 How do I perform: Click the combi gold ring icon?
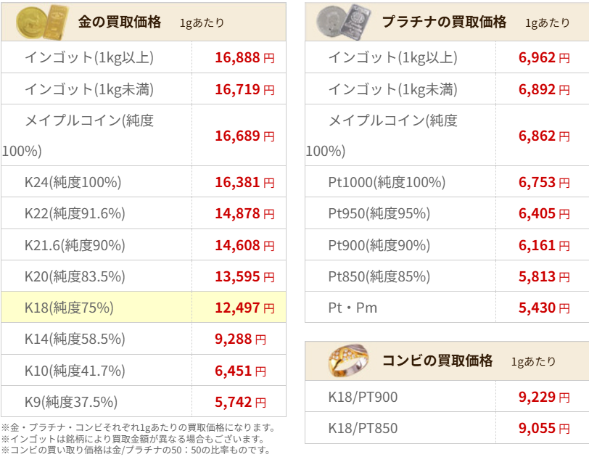[x=349, y=361]
